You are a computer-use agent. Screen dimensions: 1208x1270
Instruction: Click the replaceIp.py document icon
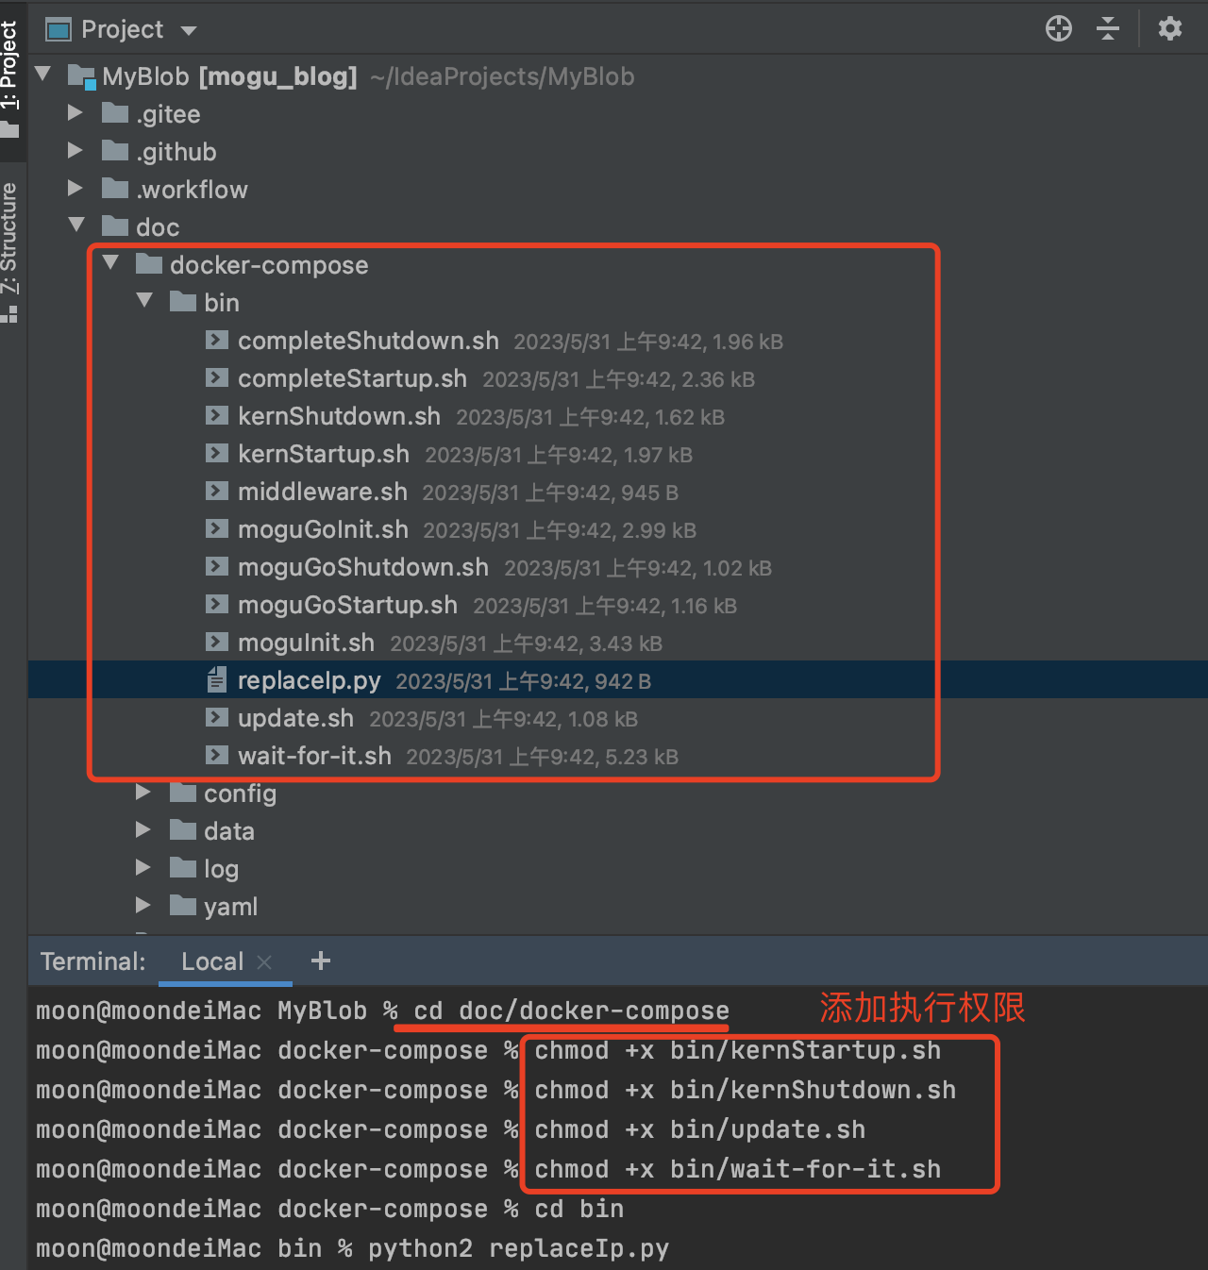(217, 678)
